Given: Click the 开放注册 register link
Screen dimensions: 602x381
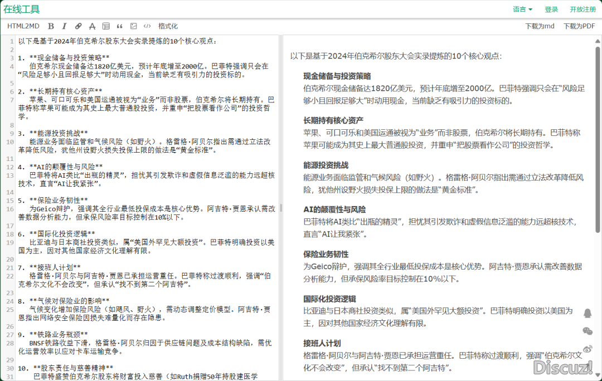Looking at the screenshot, I should [x=582, y=9].
